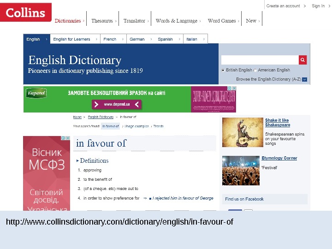Screen dimensions: 332x249
Task: Switch to the Spanish tab
Action: [169, 39]
